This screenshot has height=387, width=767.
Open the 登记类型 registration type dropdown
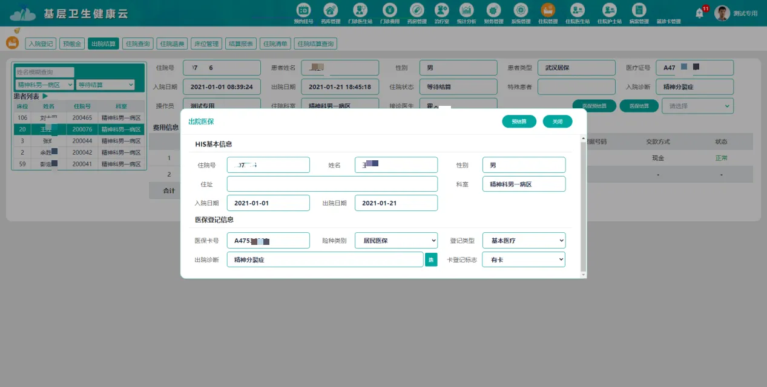coord(524,240)
